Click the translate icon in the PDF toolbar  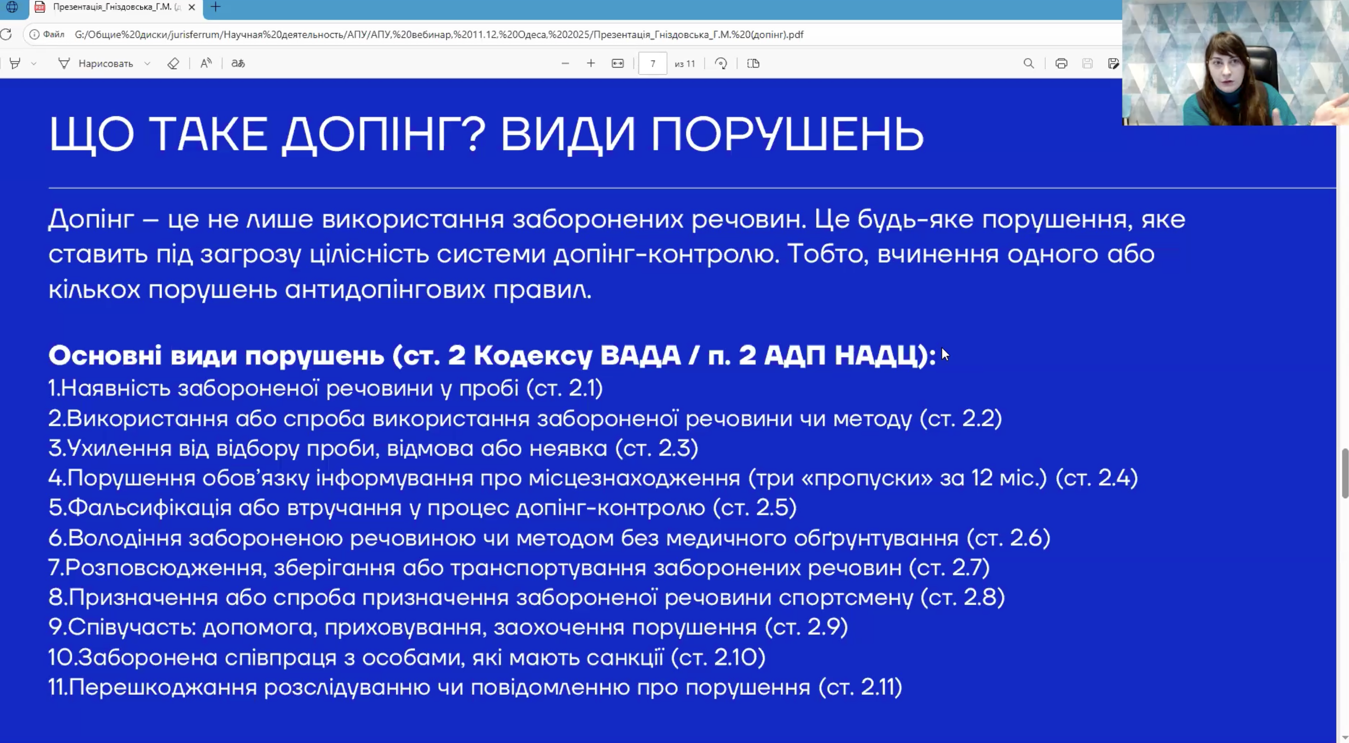coord(238,63)
